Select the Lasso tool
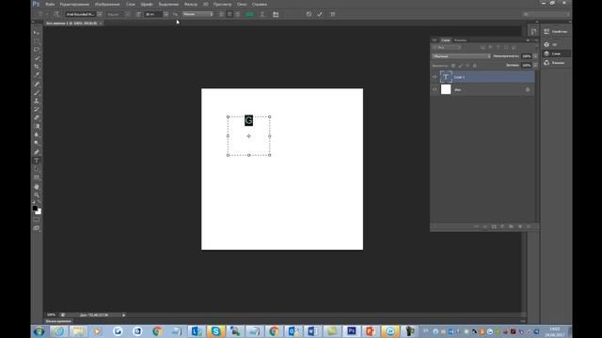 [x=37, y=50]
